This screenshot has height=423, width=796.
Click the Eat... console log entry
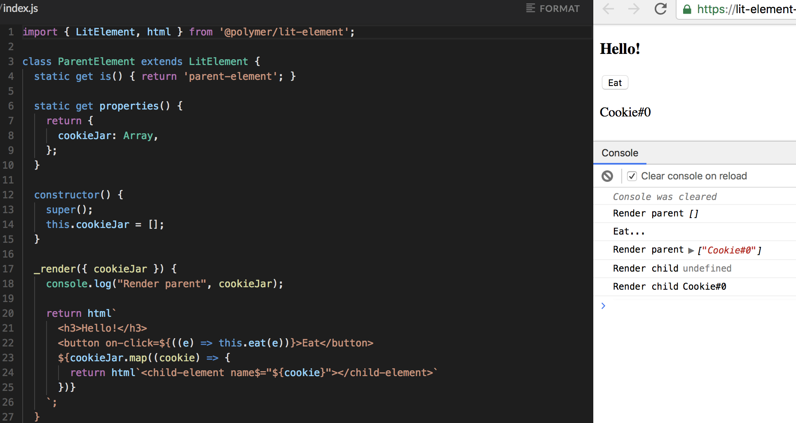629,231
